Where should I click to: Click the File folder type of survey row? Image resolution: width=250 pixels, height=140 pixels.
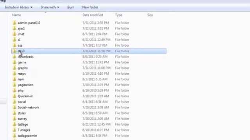122,119
